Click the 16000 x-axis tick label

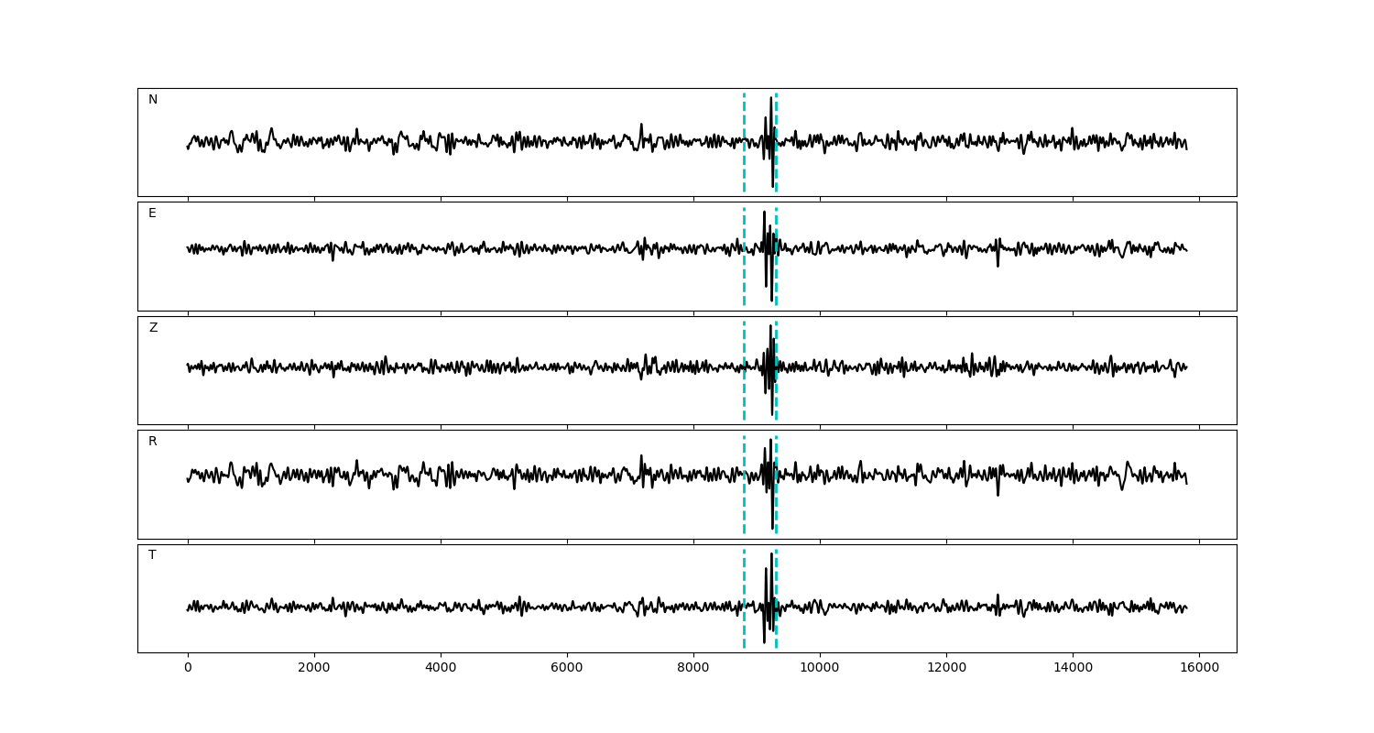pyautogui.click(x=1199, y=669)
